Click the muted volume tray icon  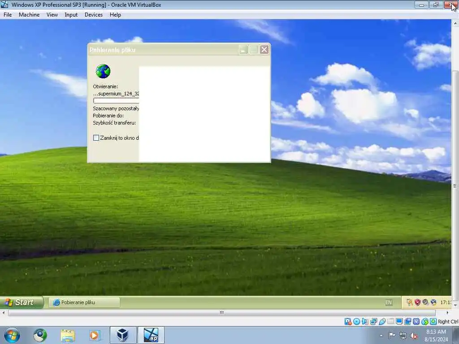pyautogui.click(x=414, y=336)
